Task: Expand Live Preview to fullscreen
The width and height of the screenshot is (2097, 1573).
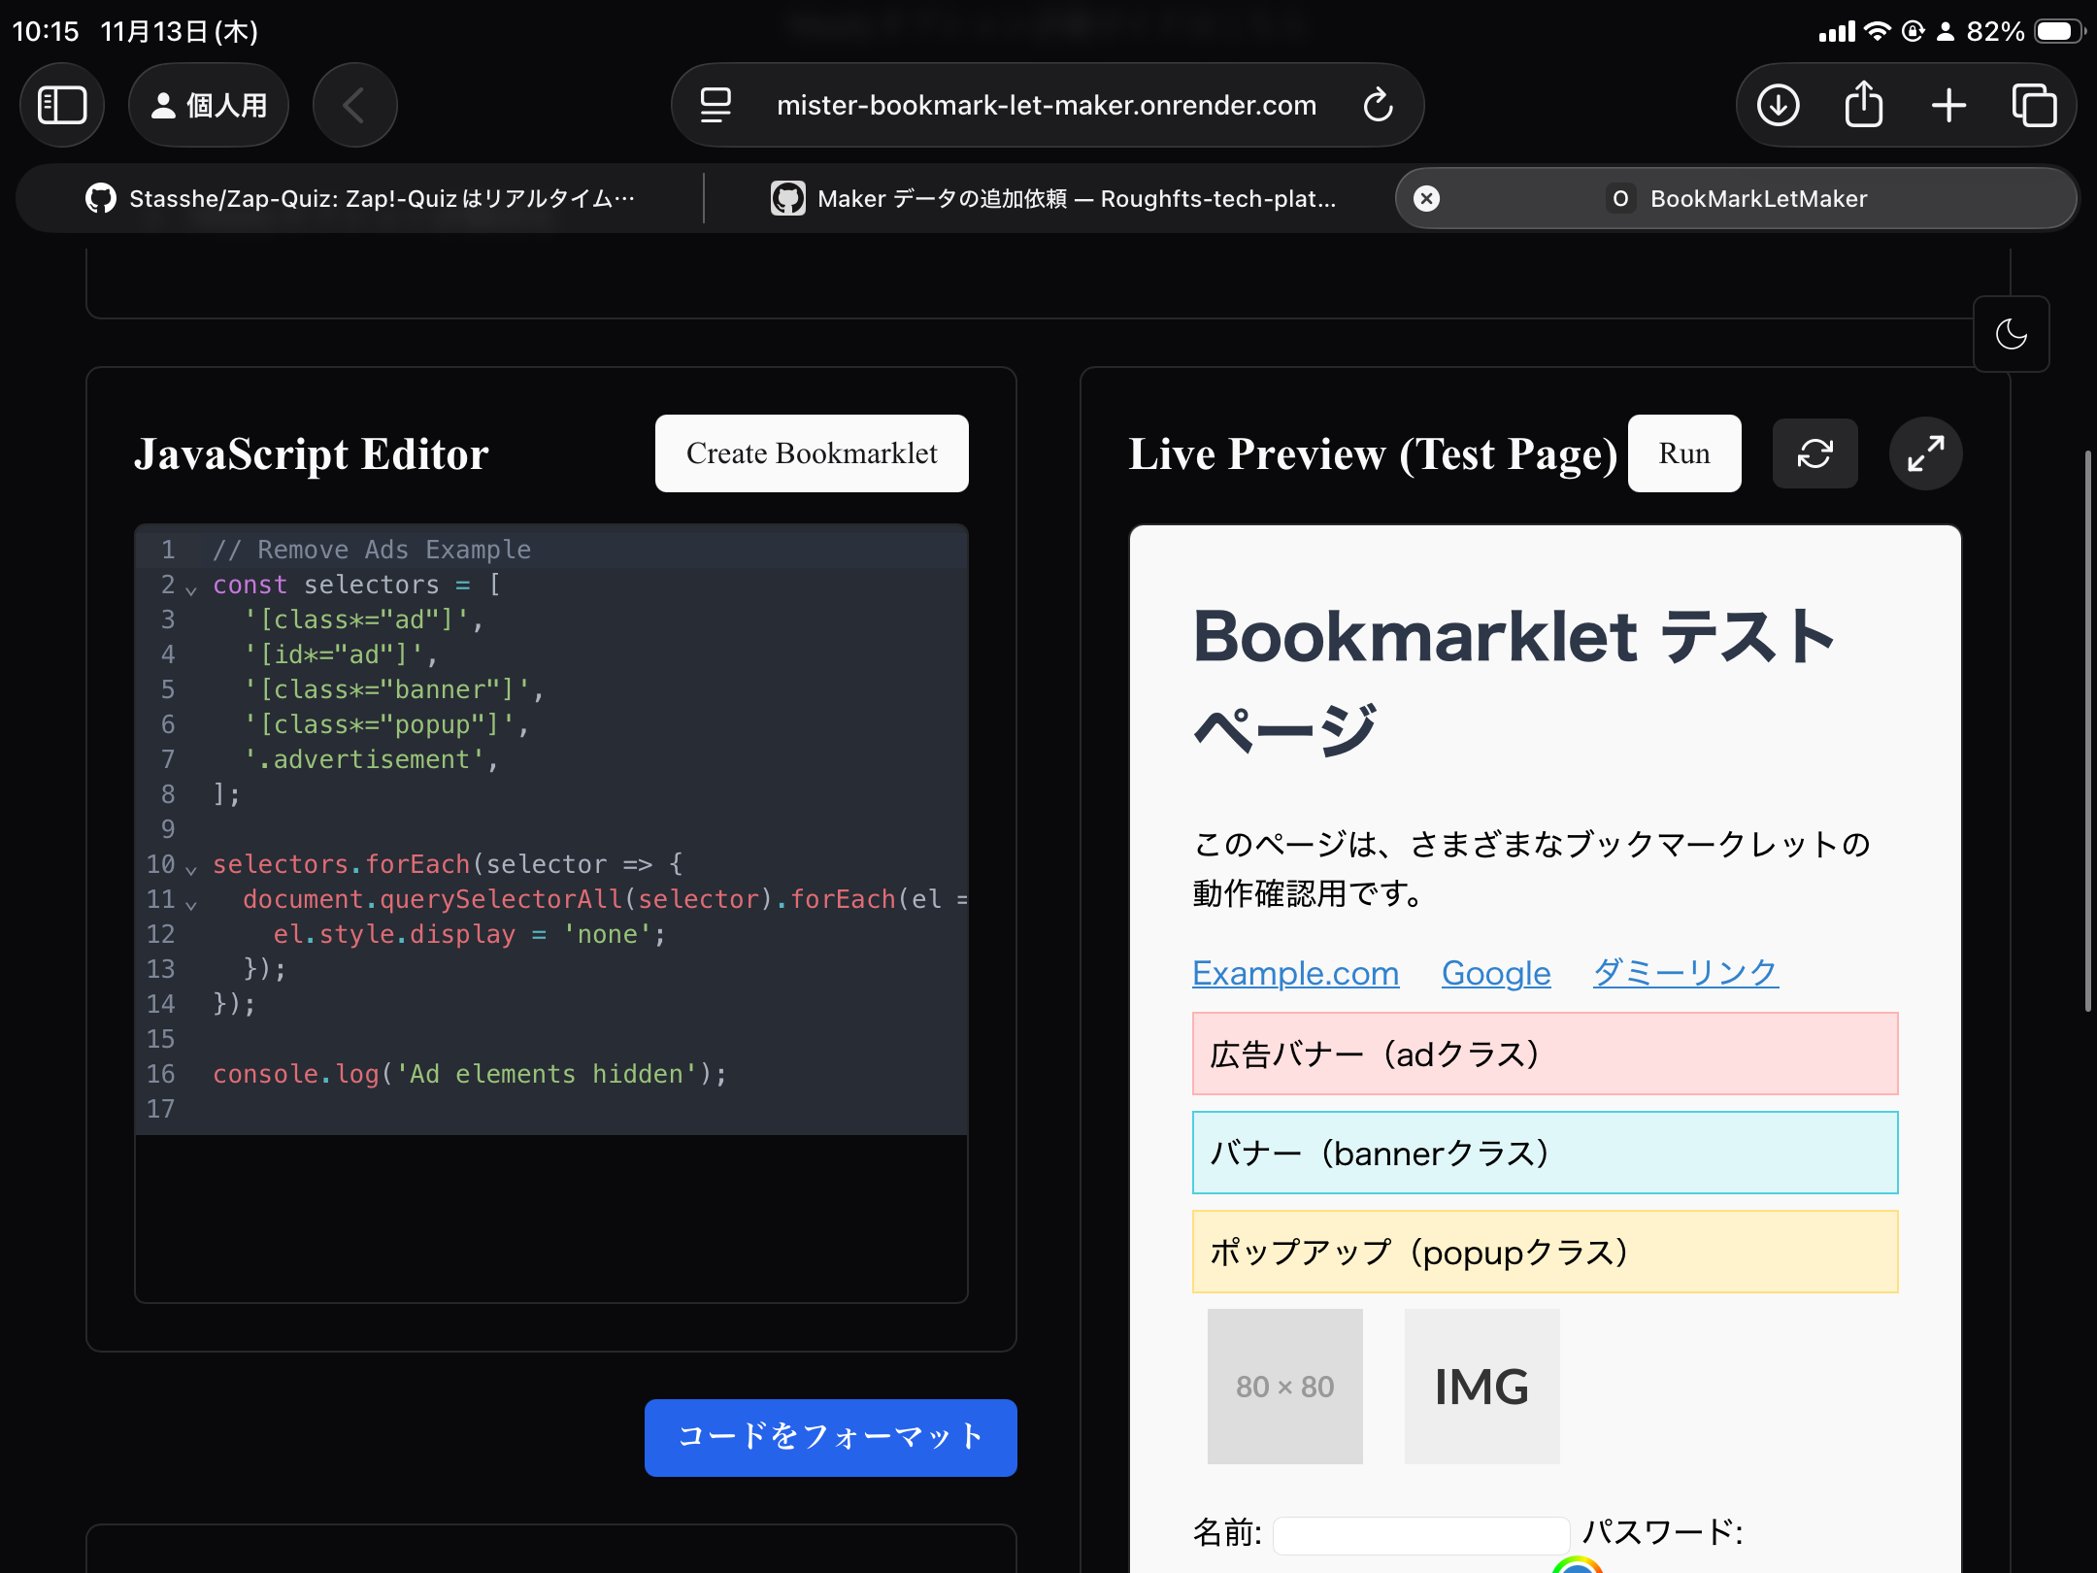Action: point(1925,452)
